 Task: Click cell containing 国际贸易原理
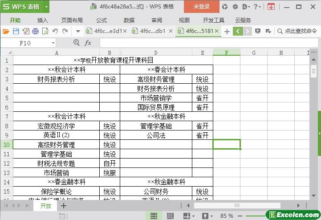tap(156, 107)
